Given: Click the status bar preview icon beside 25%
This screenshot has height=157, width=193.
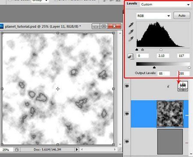Looking at the screenshot, I should (x=17, y=150).
